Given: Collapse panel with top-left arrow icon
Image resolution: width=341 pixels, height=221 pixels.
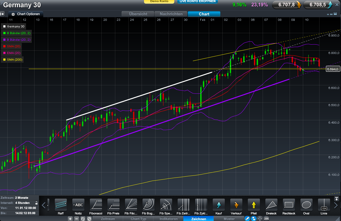Looking at the screenshot, I should [x=2, y=14].
